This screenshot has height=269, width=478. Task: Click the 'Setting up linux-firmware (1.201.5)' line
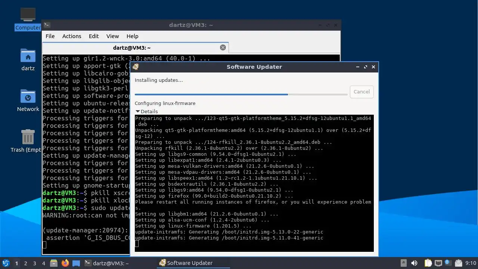tap(193, 226)
